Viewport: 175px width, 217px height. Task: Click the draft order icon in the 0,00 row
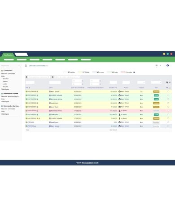click(26, 122)
